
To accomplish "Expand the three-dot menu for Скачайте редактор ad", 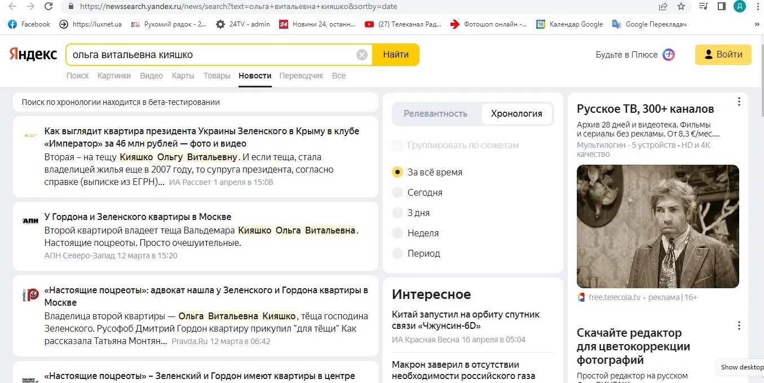I will point(739,325).
